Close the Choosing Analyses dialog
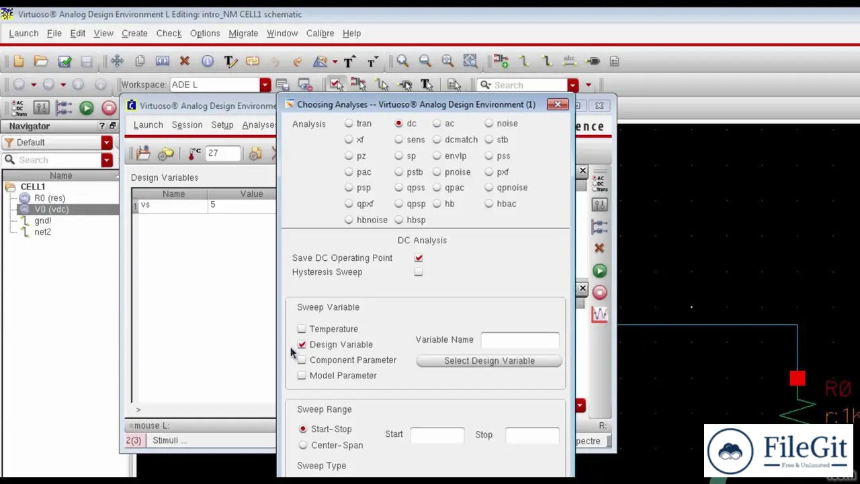 [558, 104]
